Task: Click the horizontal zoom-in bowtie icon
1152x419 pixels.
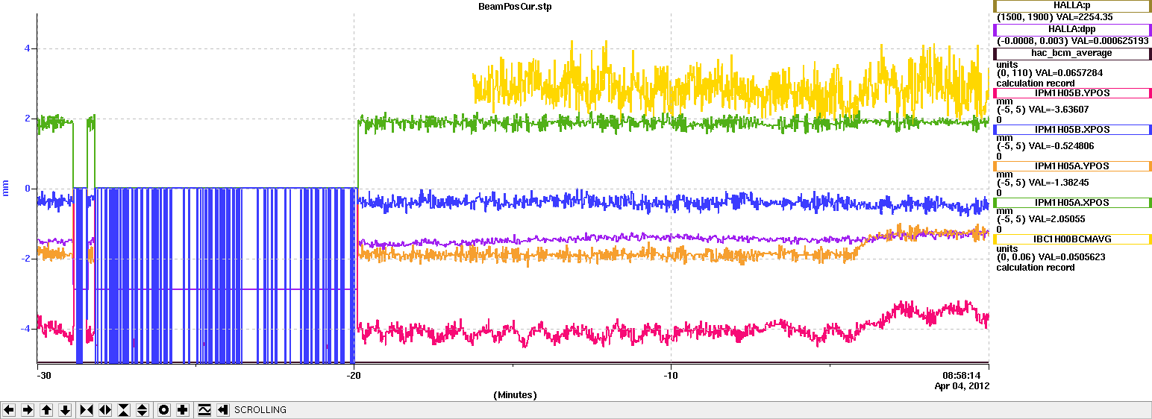Action: [x=87, y=410]
